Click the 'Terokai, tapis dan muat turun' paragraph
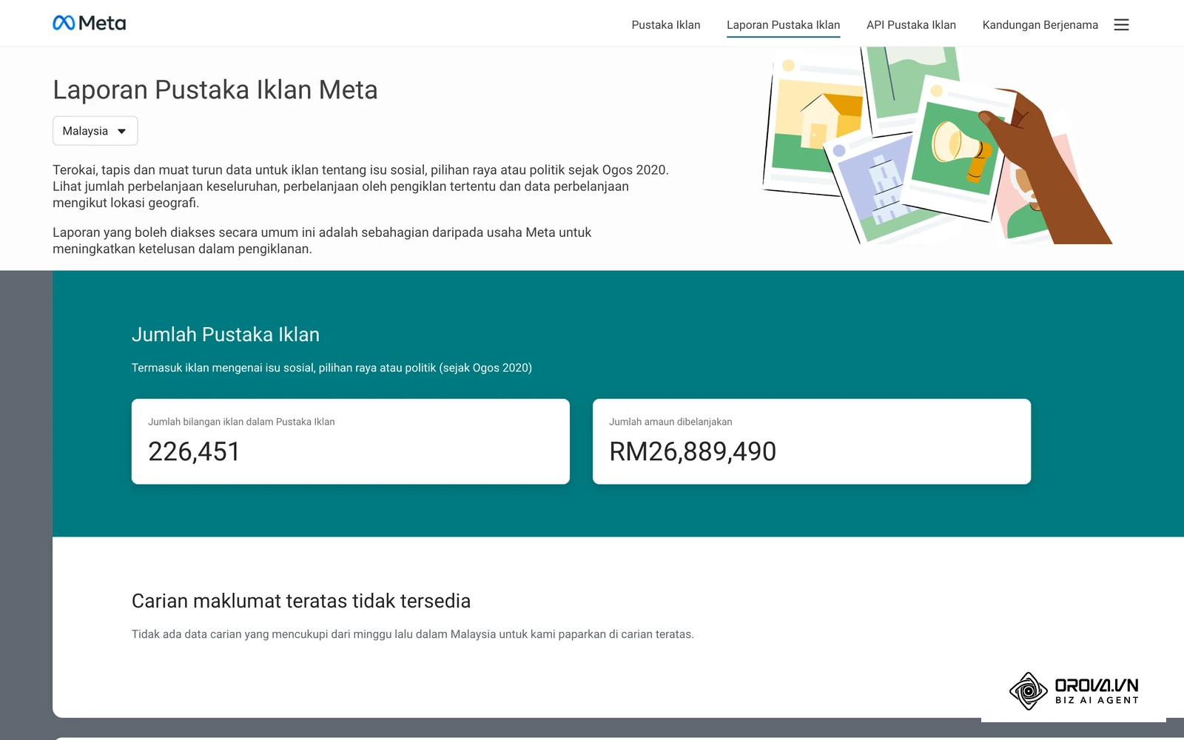 click(x=360, y=186)
